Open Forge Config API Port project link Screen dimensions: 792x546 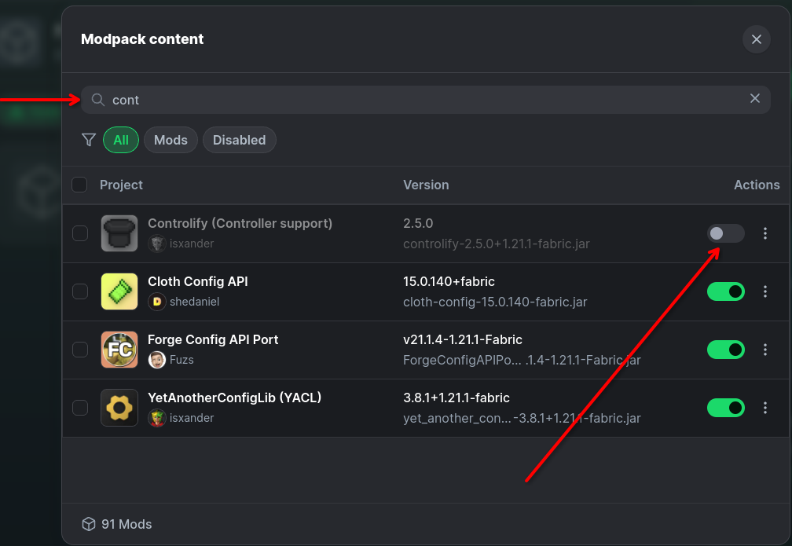[213, 339]
